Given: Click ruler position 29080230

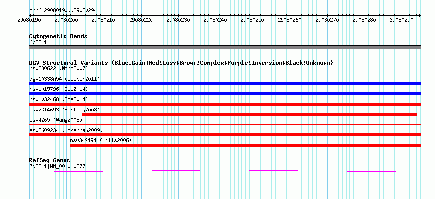Looking at the screenshot, I should [x=178, y=20].
